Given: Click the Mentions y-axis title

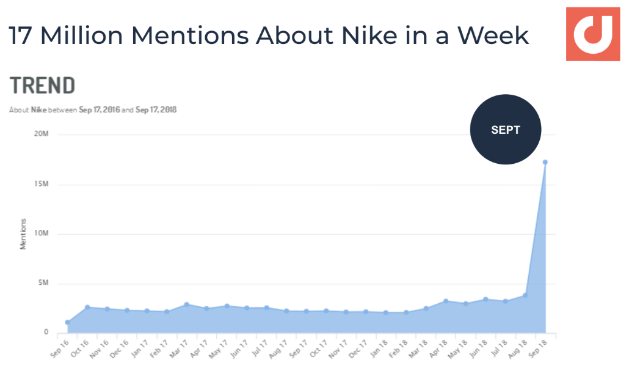Looking at the screenshot, I should (x=23, y=234).
